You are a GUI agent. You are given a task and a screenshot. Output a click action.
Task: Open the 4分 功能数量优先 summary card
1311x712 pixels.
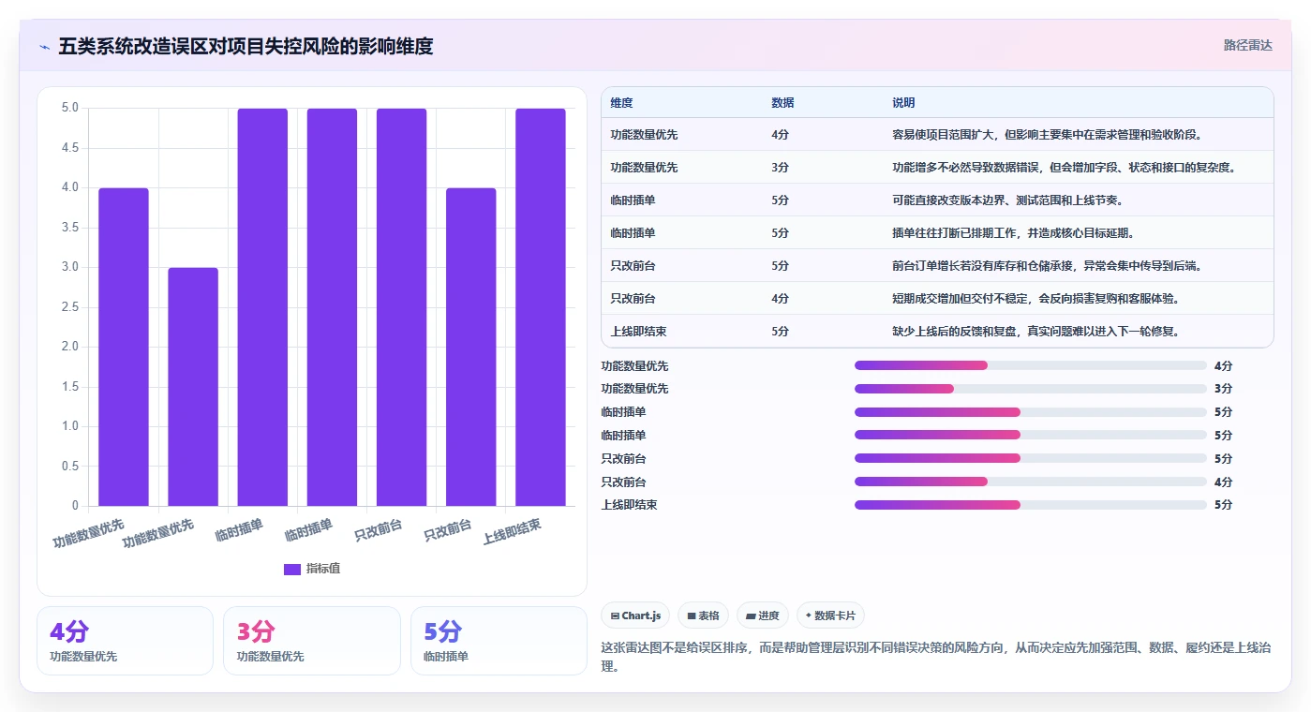(125, 641)
